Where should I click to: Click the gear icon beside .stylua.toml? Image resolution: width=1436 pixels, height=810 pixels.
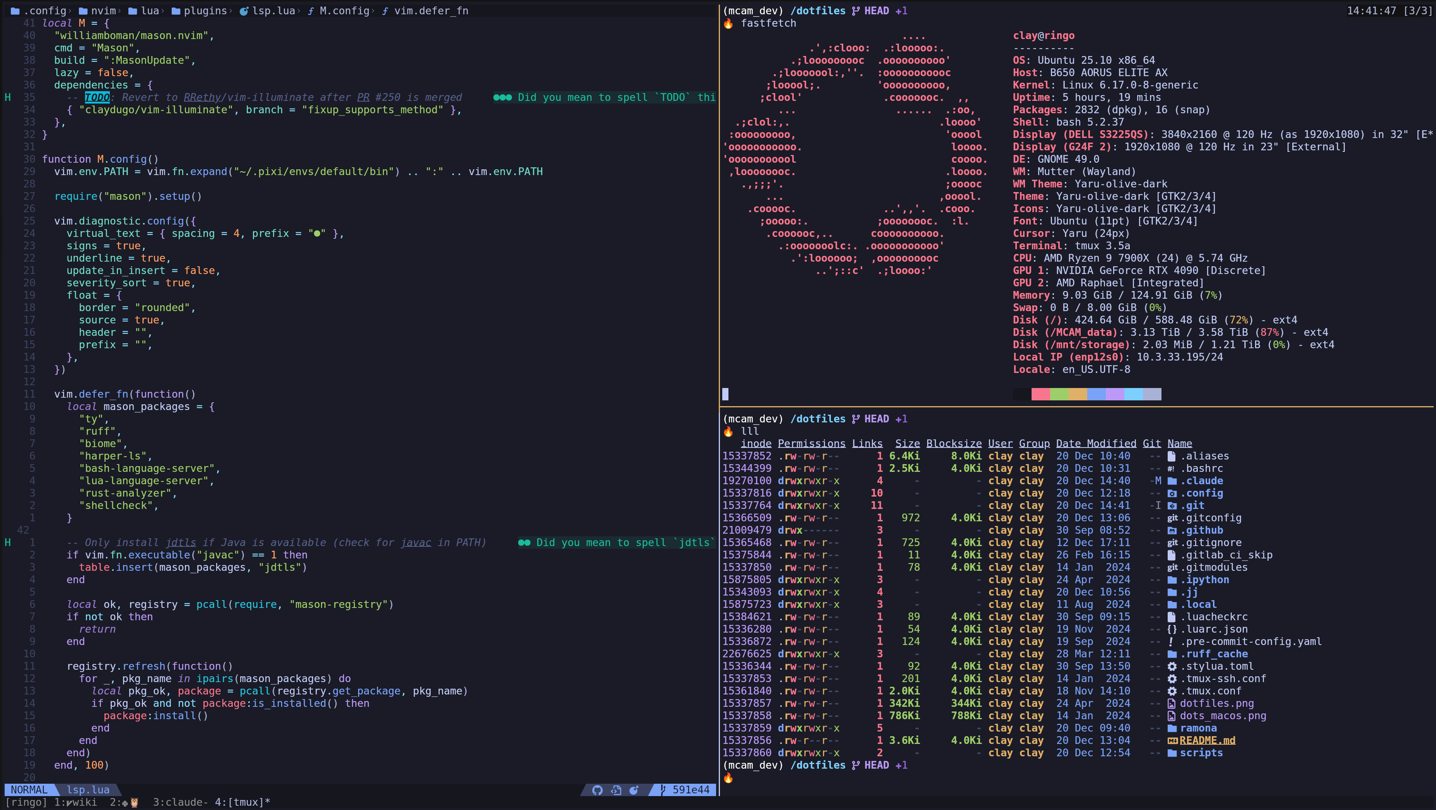coord(1172,666)
